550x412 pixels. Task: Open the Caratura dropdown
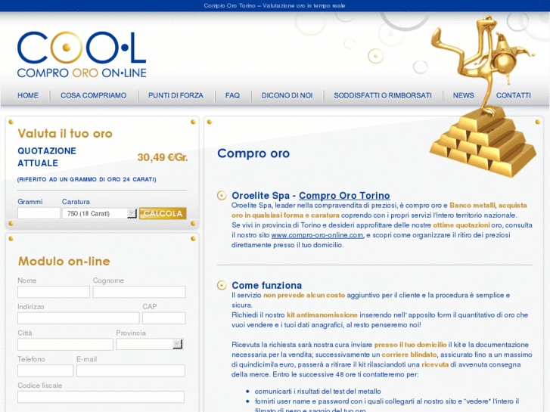coord(99,213)
